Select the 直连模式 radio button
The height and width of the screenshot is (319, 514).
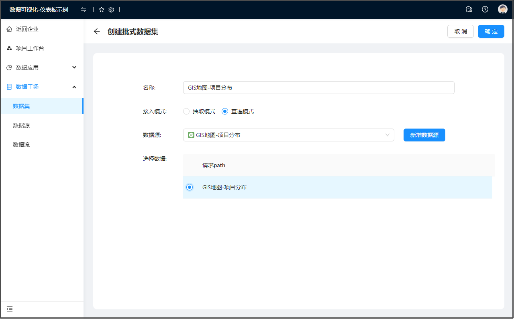pyautogui.click(x=225, y=111)
